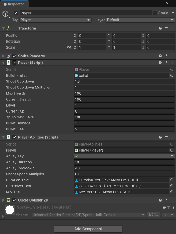Open Transform preset sliders icon
The width and height of the screenshot is (176, 234).
coord(166,28)
